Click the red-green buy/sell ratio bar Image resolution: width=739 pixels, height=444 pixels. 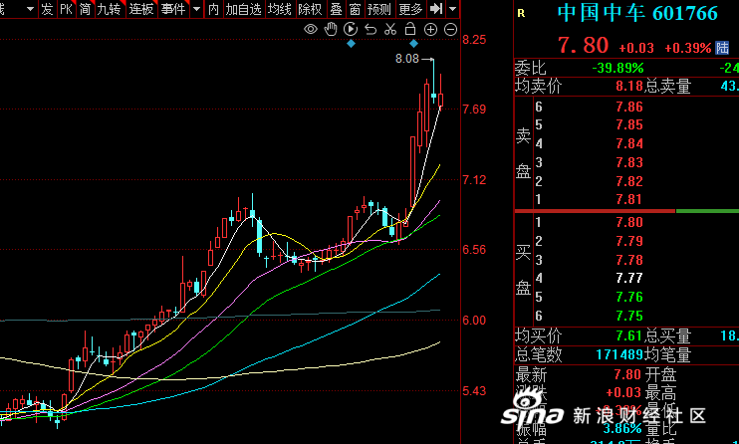click(x=626, y=211)
